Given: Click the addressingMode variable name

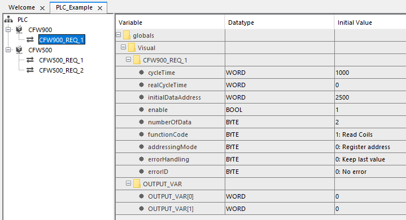Looking at the screenshot, I should pyautogui.click(x=172, y=147).
